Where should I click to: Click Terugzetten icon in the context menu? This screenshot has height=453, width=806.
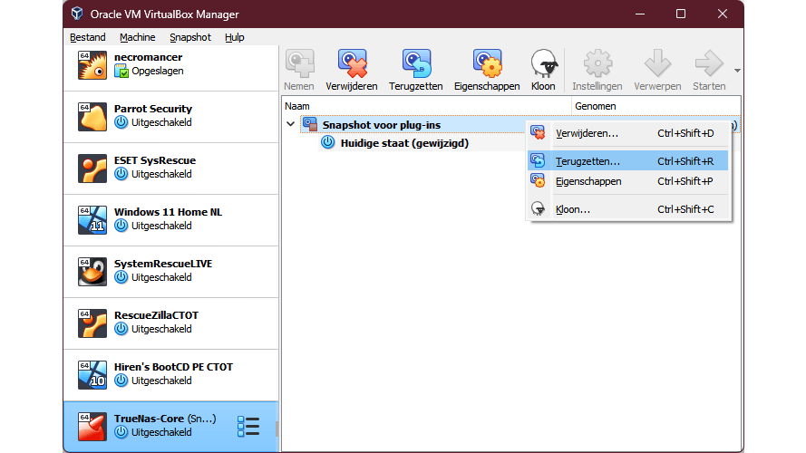click(539, 160)
